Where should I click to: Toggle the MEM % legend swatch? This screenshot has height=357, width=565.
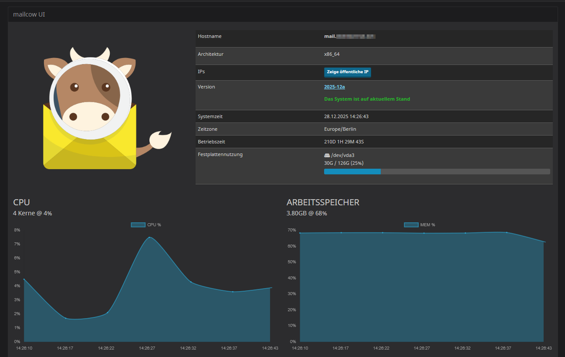(411, 225)
